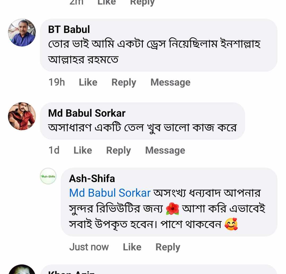The width and height of the screenshot is (286, 274).
Task: Tap the 1d timestamp on Md Babul Sorkar's comment
Action: 54,150
